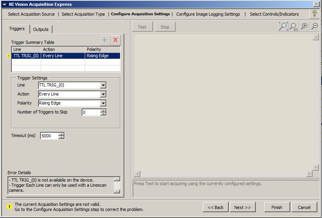Click the Number of Triggers to Skip field

pyautogui.click(x=91, y=112)
